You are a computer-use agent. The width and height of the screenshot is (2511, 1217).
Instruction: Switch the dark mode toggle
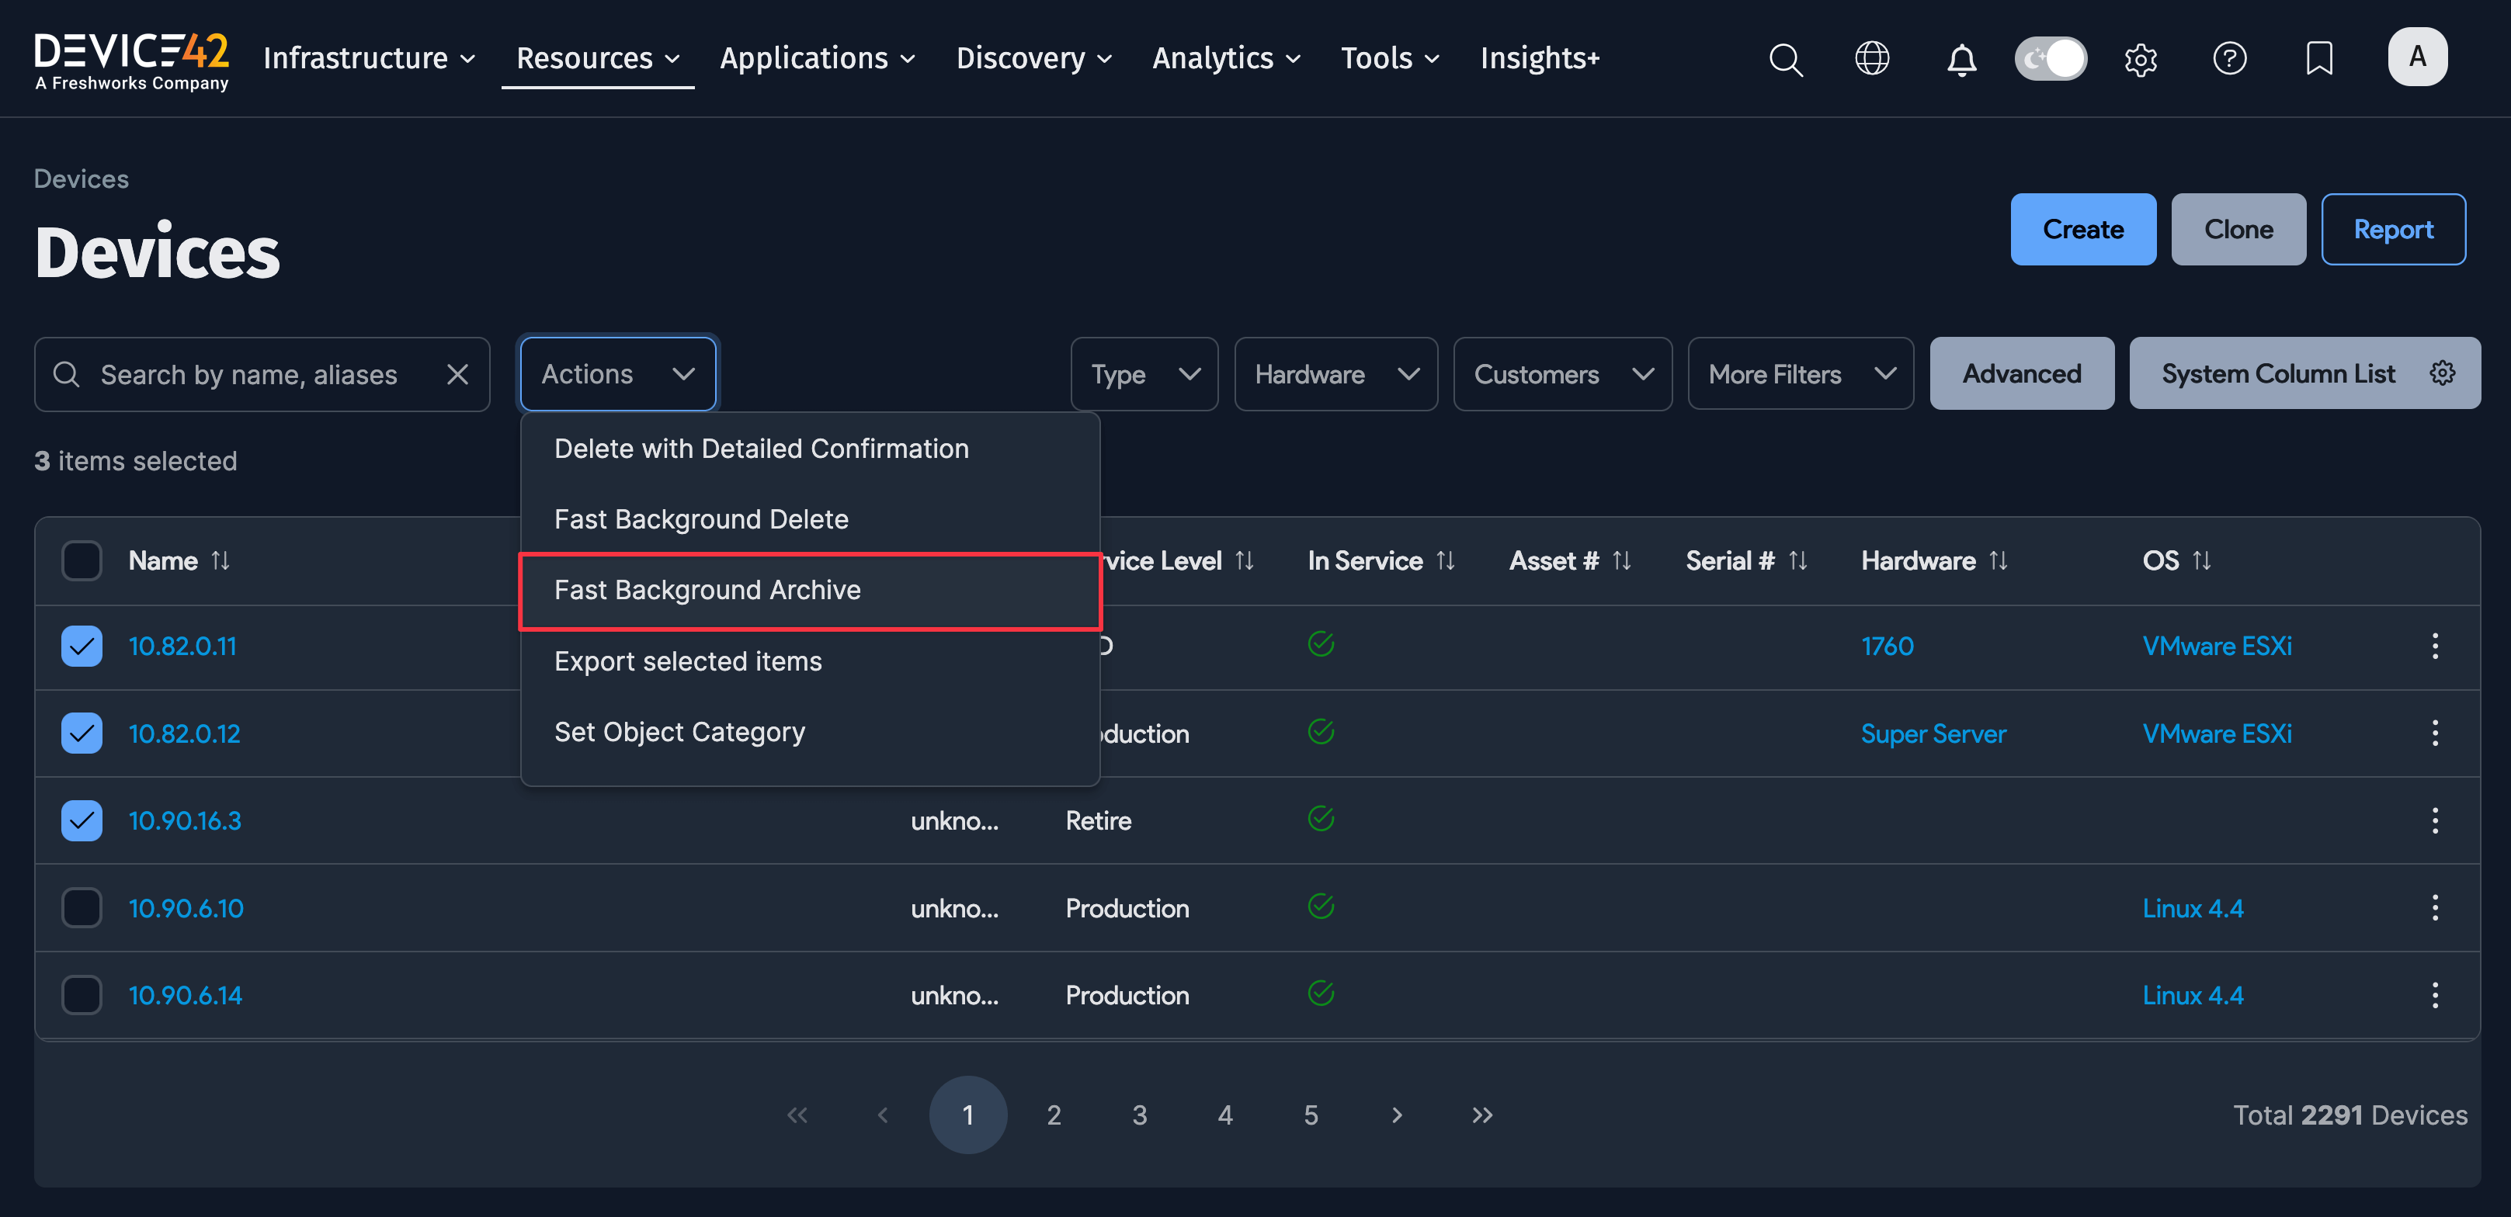pos(2051,58)
